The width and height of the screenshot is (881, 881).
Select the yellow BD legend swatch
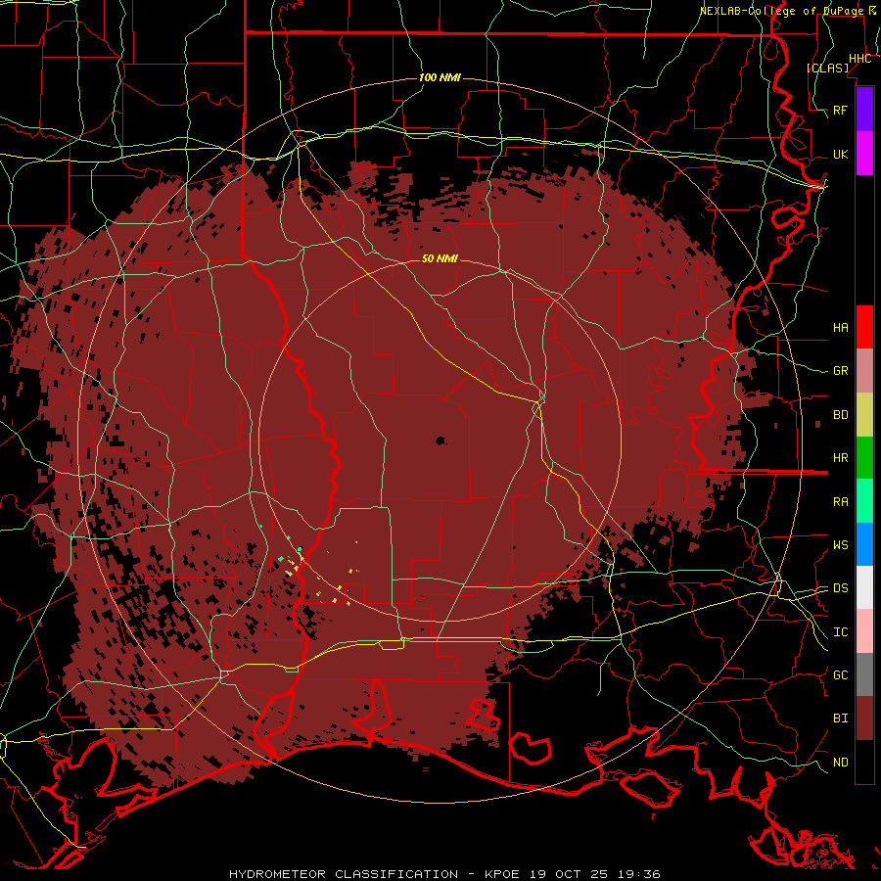(x=864, y=414)
